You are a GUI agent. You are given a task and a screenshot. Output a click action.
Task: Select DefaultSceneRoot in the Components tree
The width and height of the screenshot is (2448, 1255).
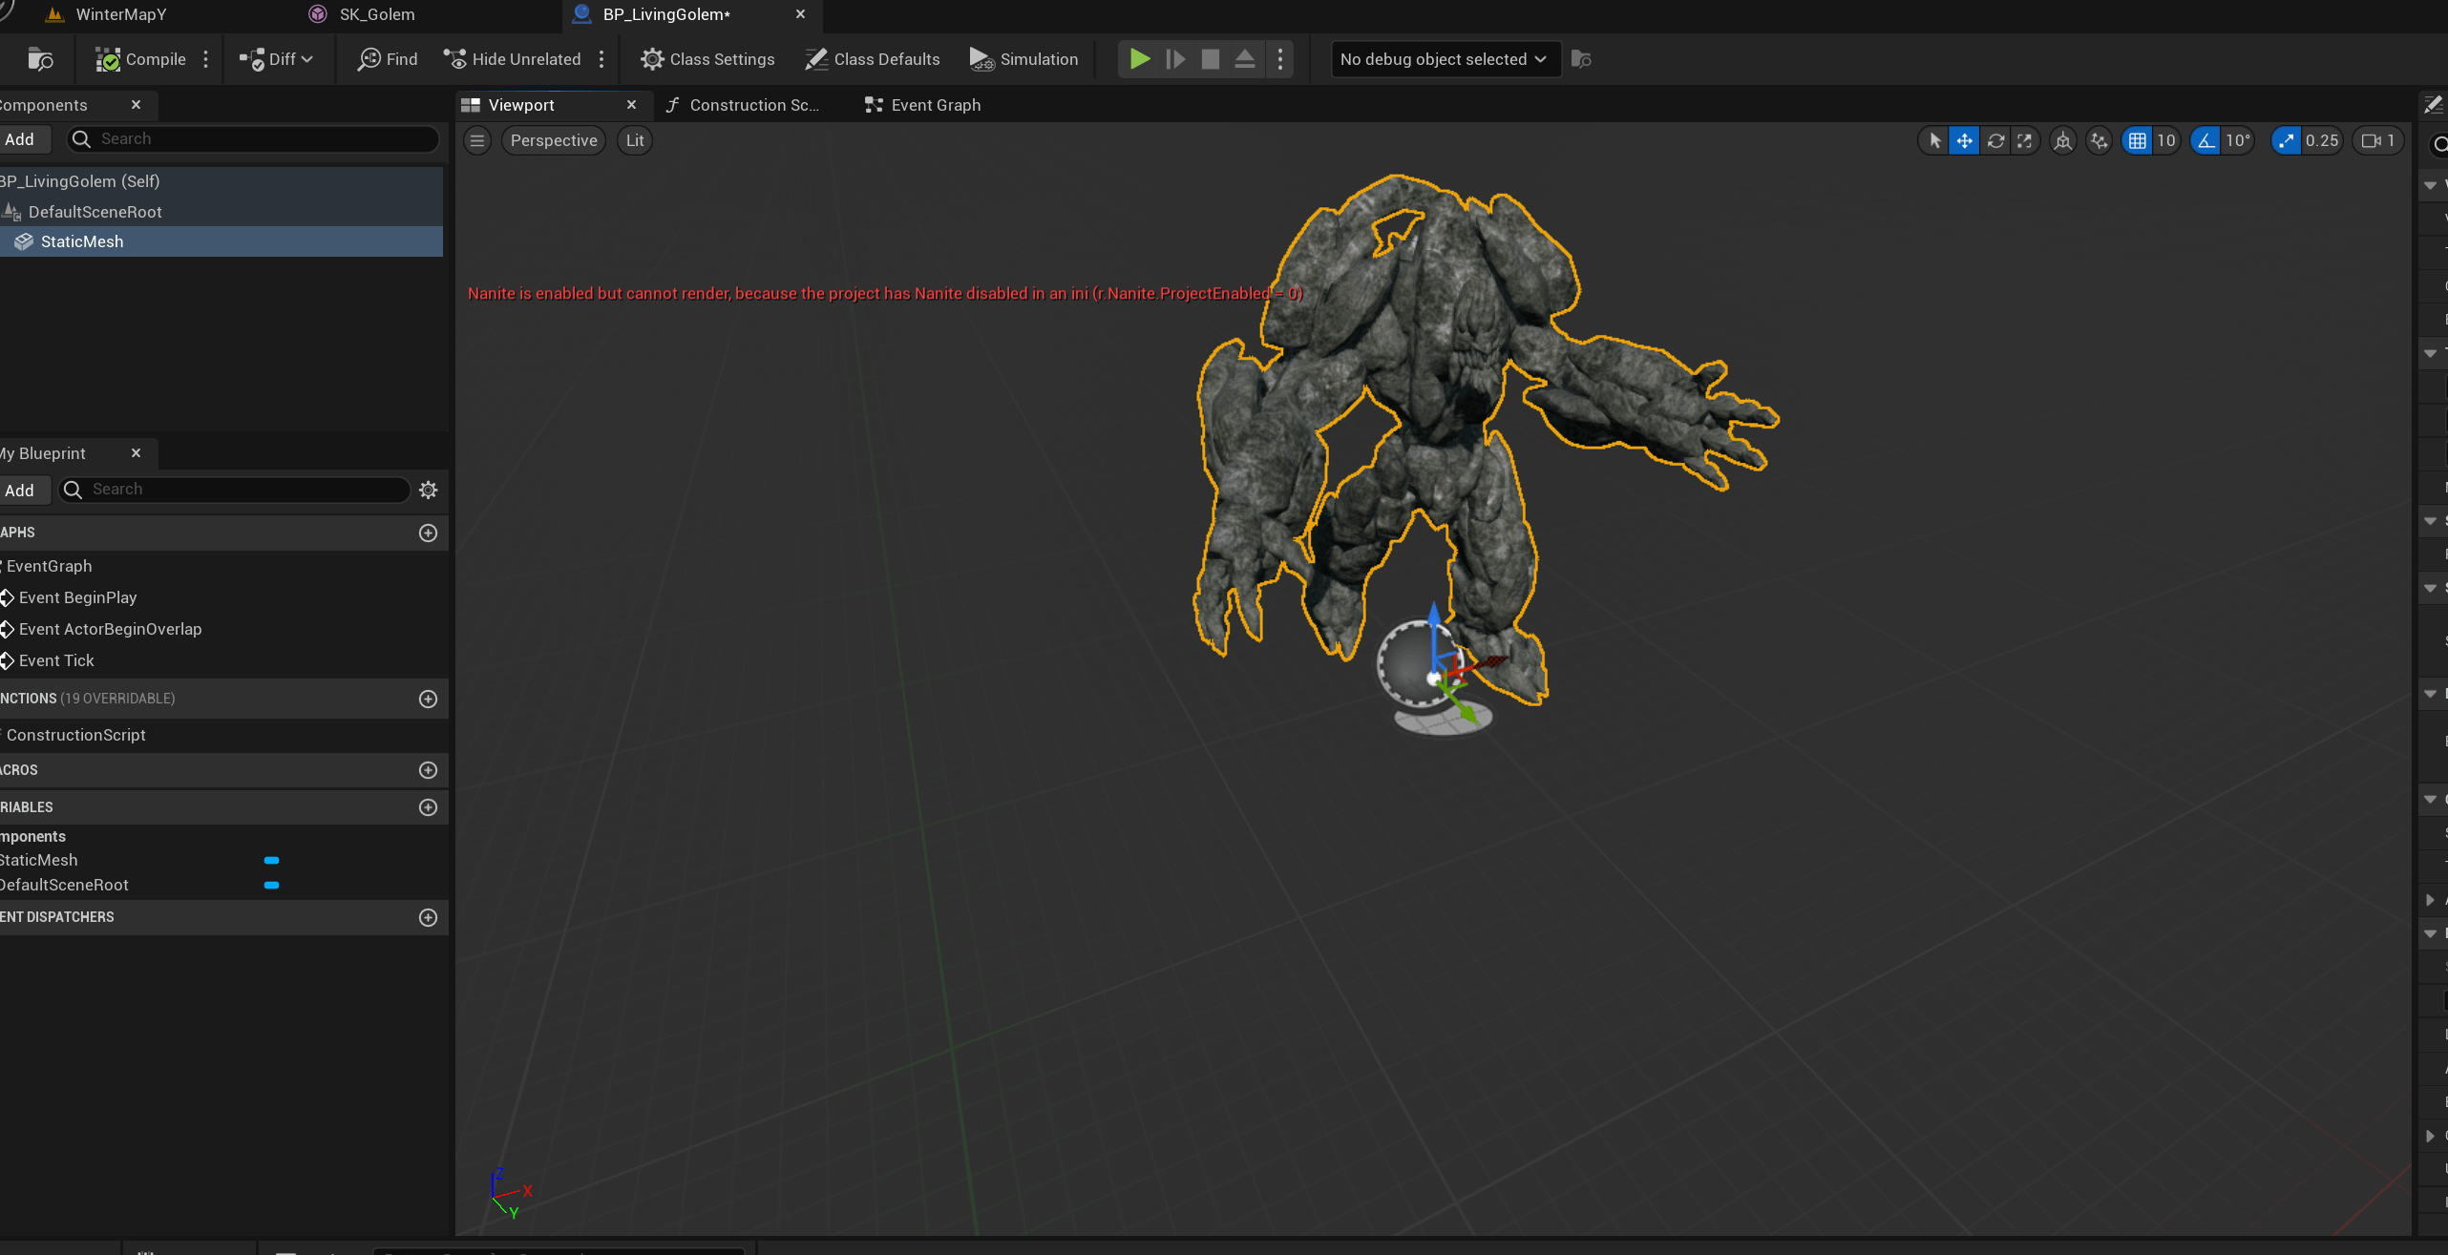tap(222, 212)
